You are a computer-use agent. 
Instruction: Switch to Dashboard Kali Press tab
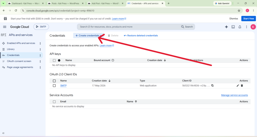tap(25, 3)
